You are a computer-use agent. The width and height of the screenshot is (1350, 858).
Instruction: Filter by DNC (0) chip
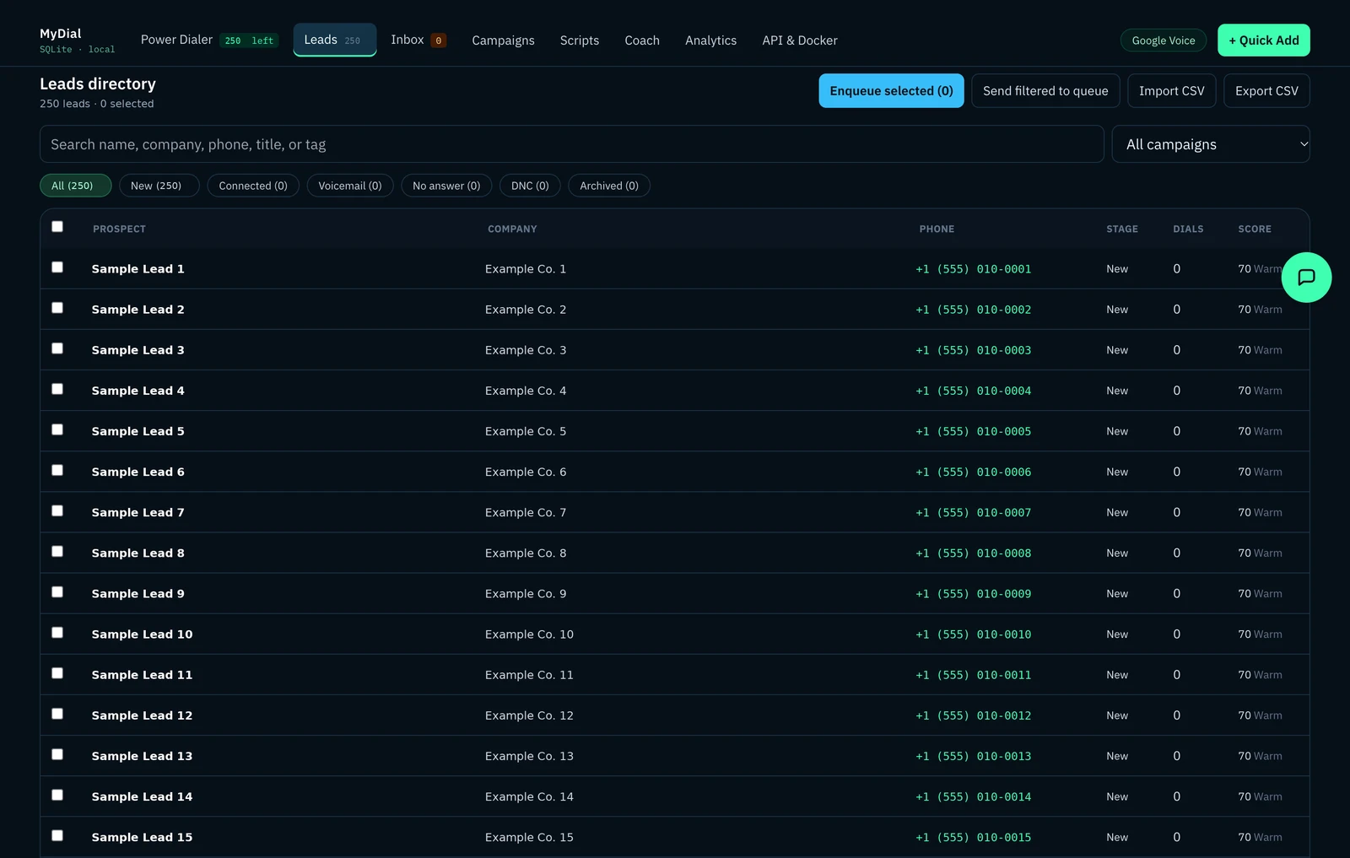pos(530,186)
